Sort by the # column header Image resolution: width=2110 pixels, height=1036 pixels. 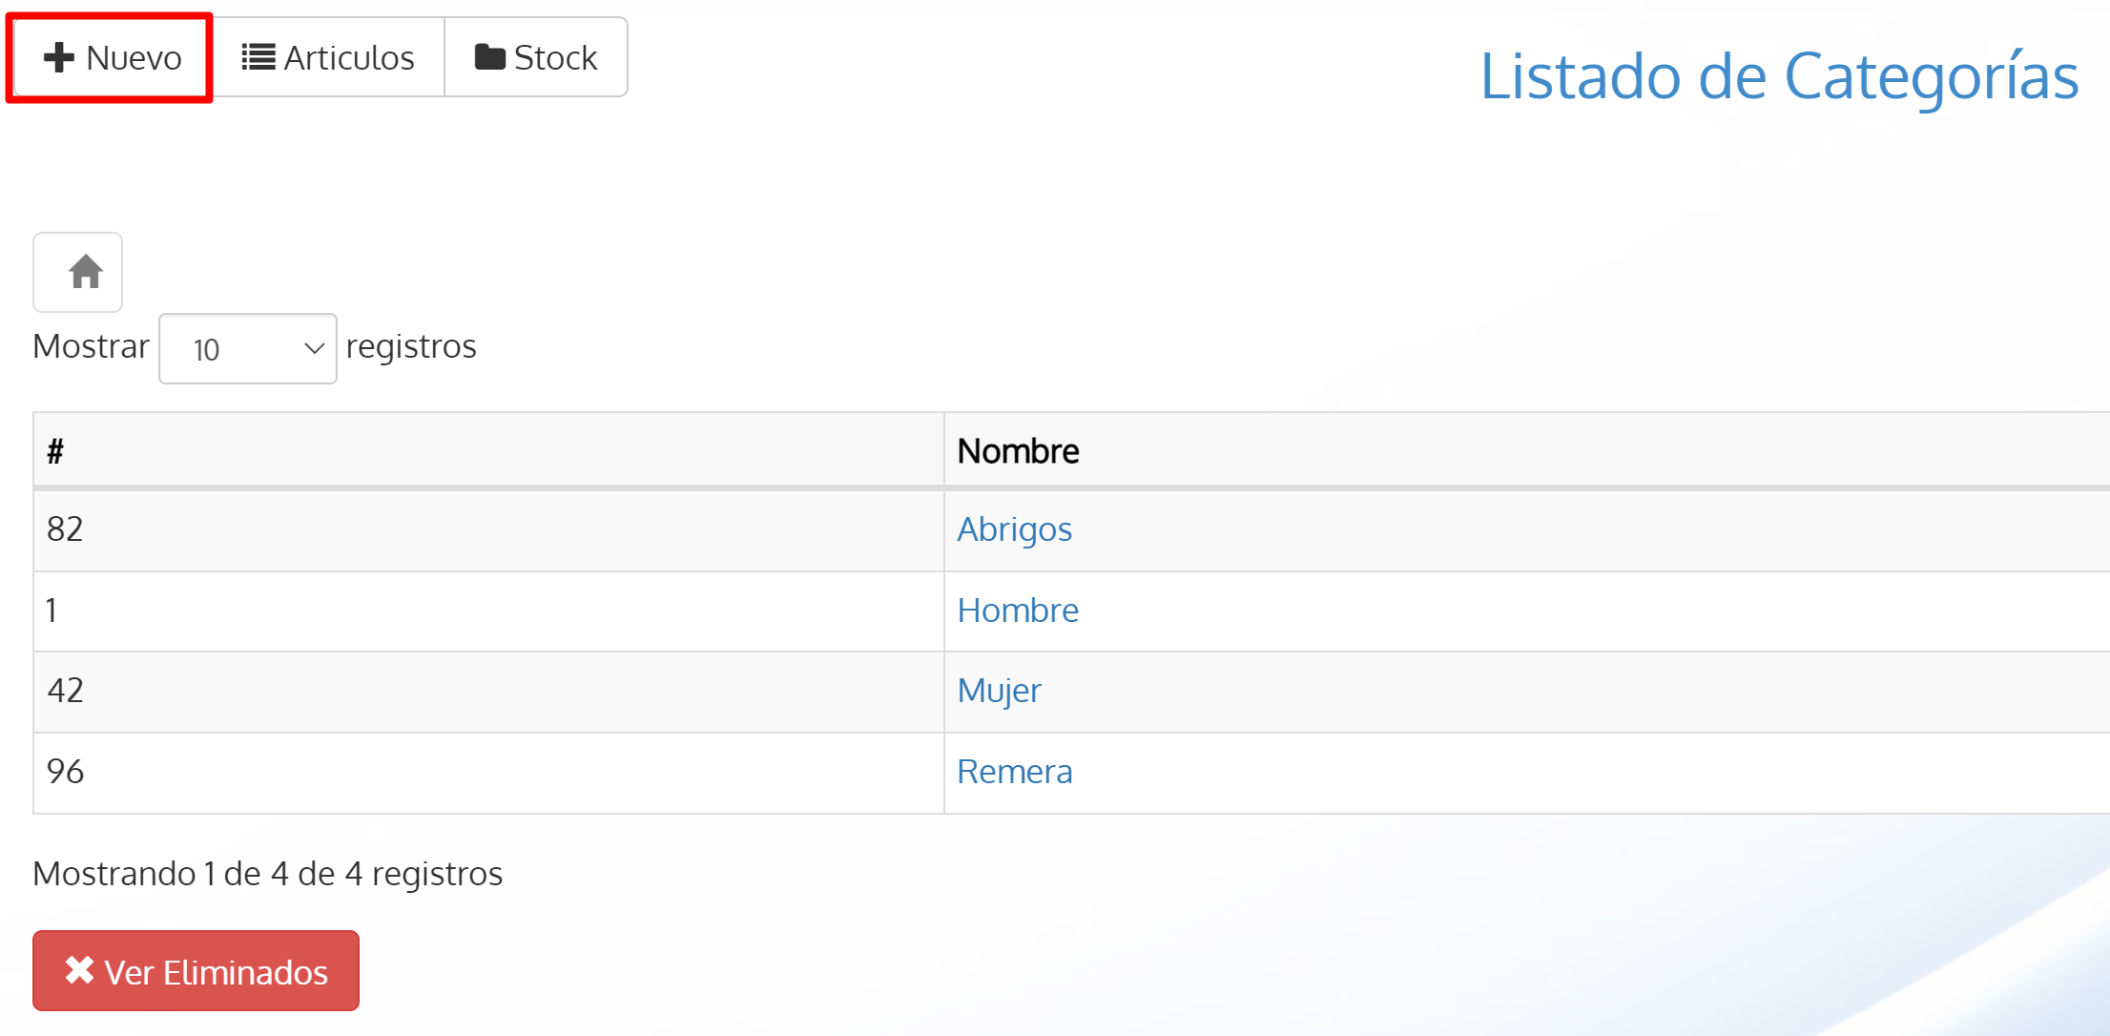55,449
